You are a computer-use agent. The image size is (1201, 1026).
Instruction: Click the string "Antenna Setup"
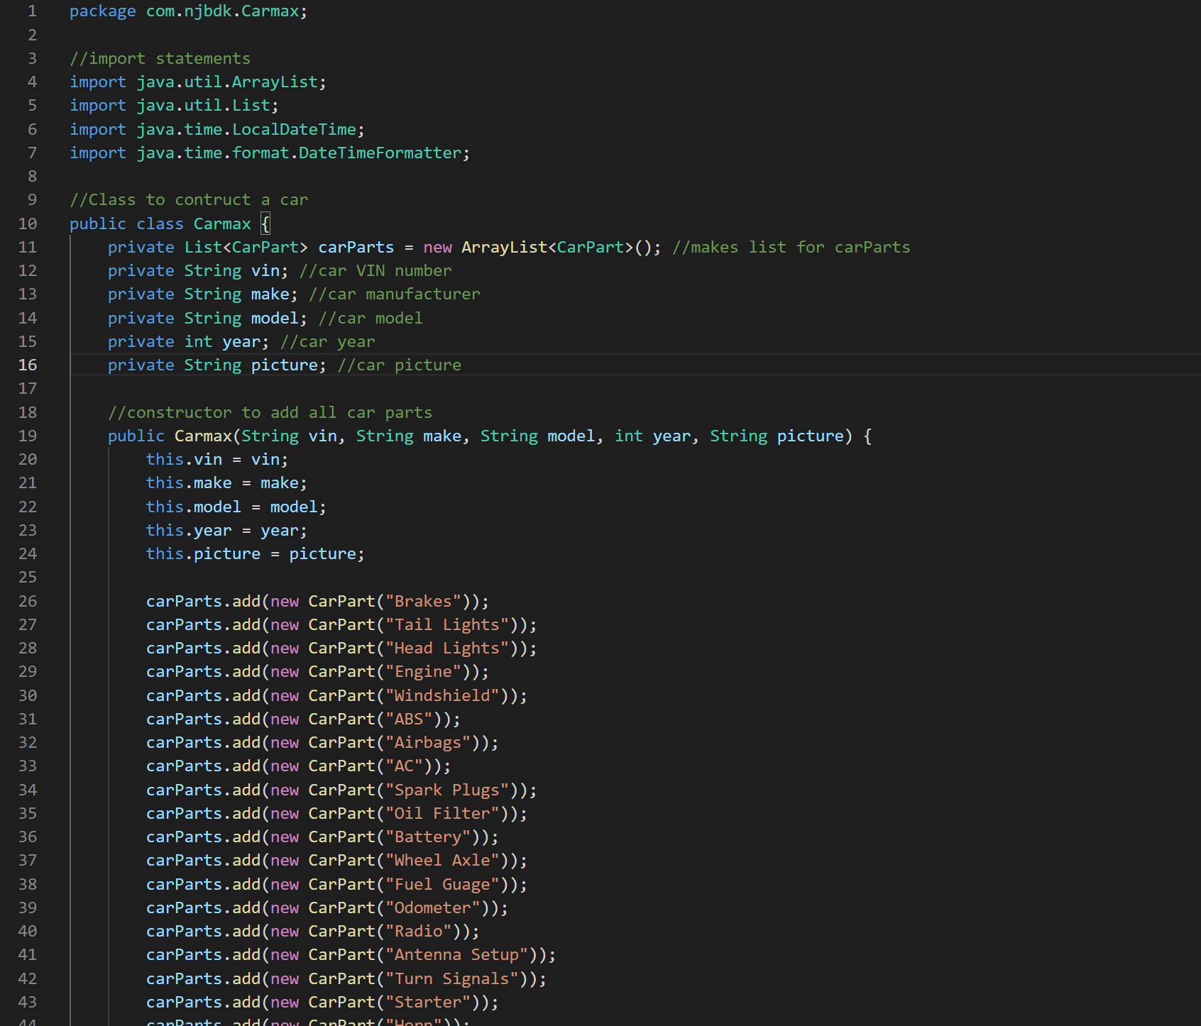456,954
